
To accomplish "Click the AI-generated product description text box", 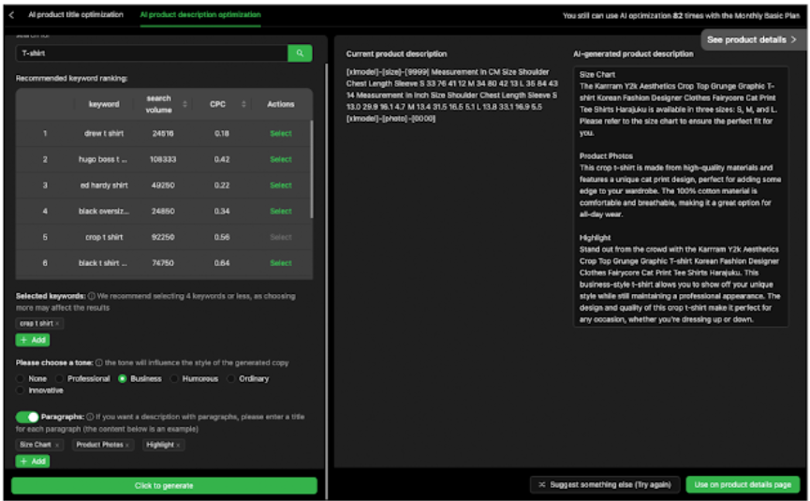I will [x=681, y=197].
